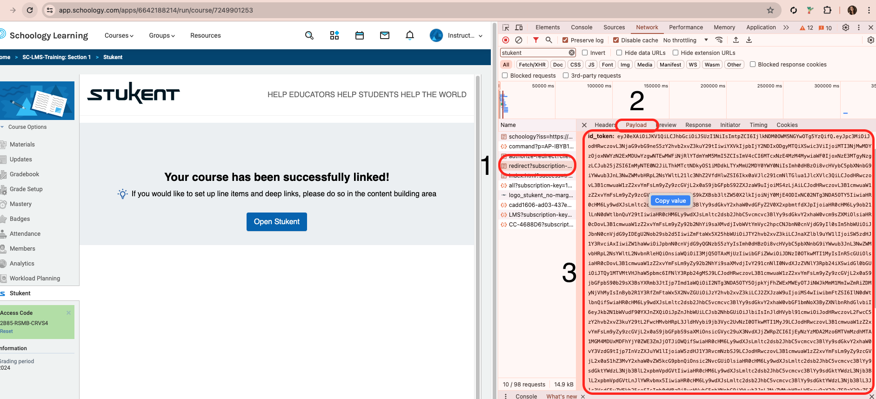The height and width of the screenshot is (399, 876).
Task: Click the Open Stukent button
Action: (277, 222)
